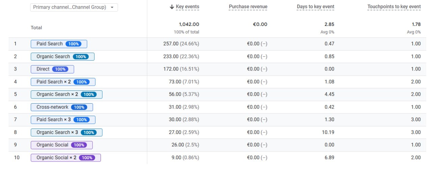Click the Days to key event header
Image resolution: width=432 pixels, height=169 pixels.
pyautogui.click(x=315, y=7)
